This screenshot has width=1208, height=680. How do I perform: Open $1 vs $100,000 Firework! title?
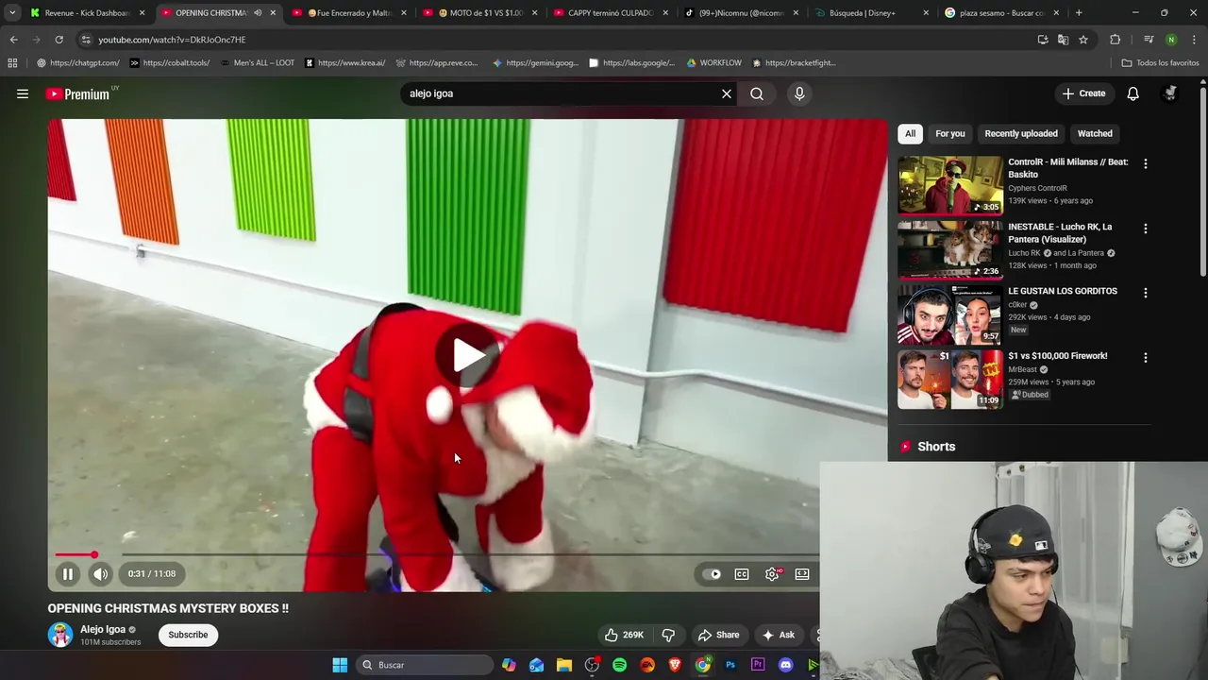coord(1058,356)
